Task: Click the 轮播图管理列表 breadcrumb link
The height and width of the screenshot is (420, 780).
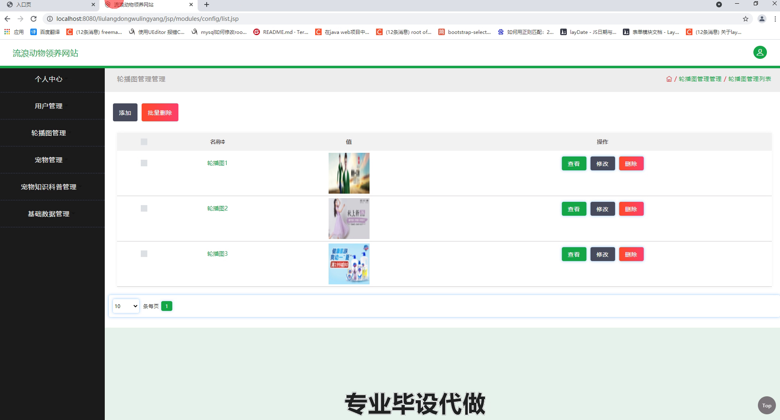Action: click(750, 79)
